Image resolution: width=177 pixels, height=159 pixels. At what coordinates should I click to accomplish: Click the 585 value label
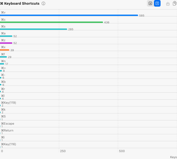click(142, 16)
